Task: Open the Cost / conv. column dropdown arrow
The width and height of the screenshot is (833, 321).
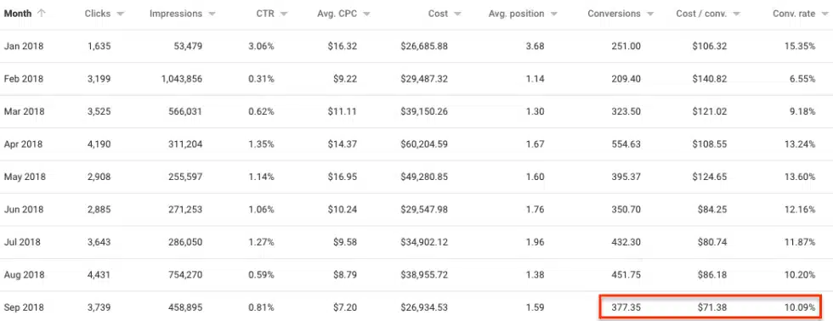Action: tap(736, 14)
